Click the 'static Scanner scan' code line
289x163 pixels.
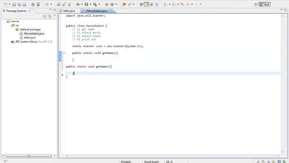point(107,46)
